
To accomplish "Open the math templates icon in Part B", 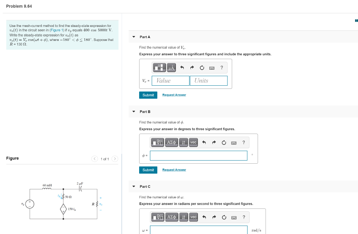I will (x=157, y=142).
